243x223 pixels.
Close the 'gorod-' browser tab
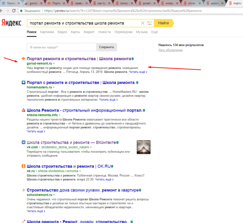(x=41, y=3)
